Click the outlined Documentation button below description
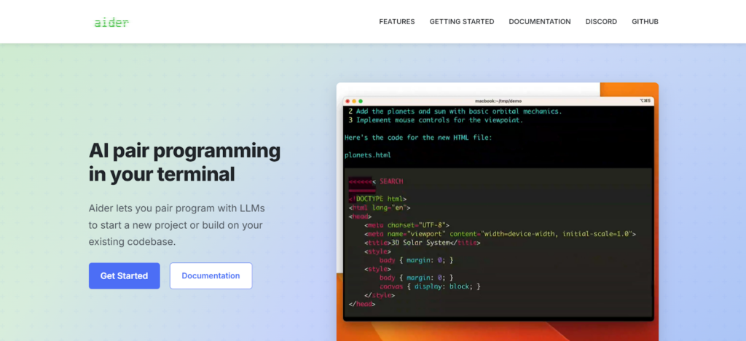This screenshot has height=341, width=746. 211,276
